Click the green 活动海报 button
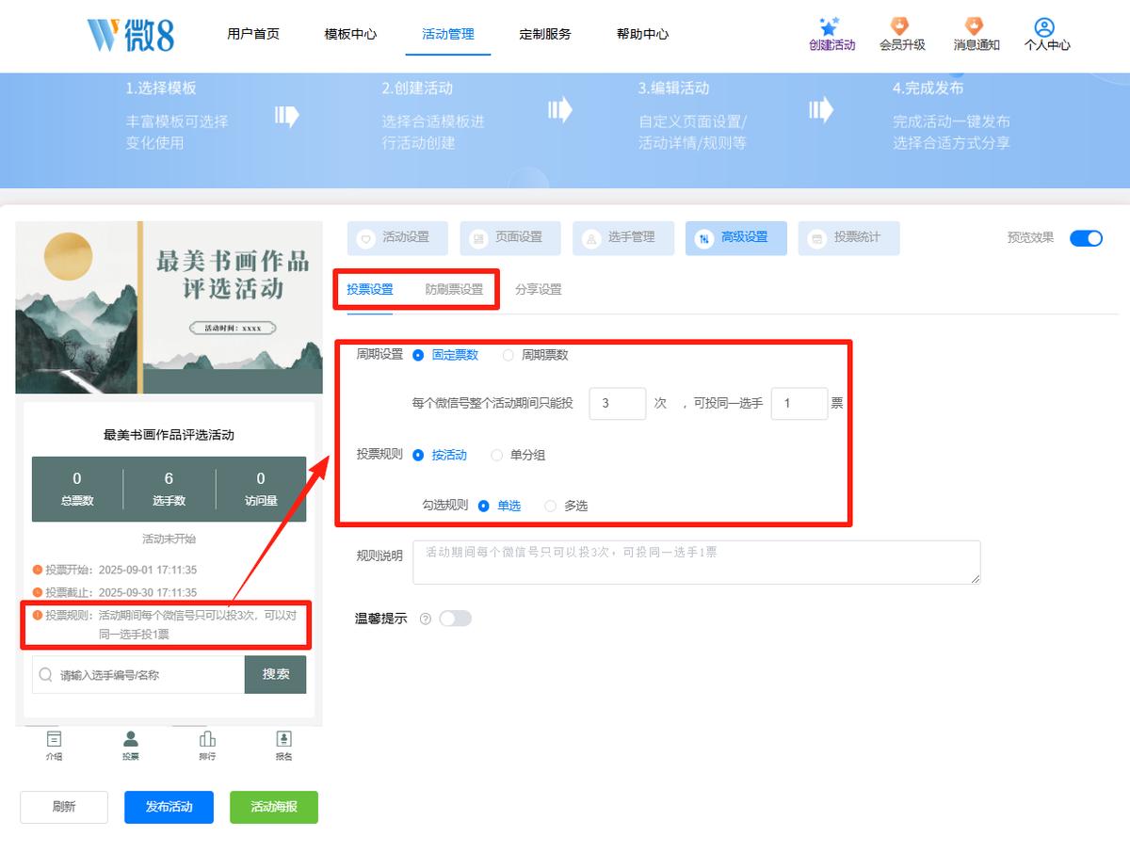This screenshot has height=853, width=1130. [274, 807]
